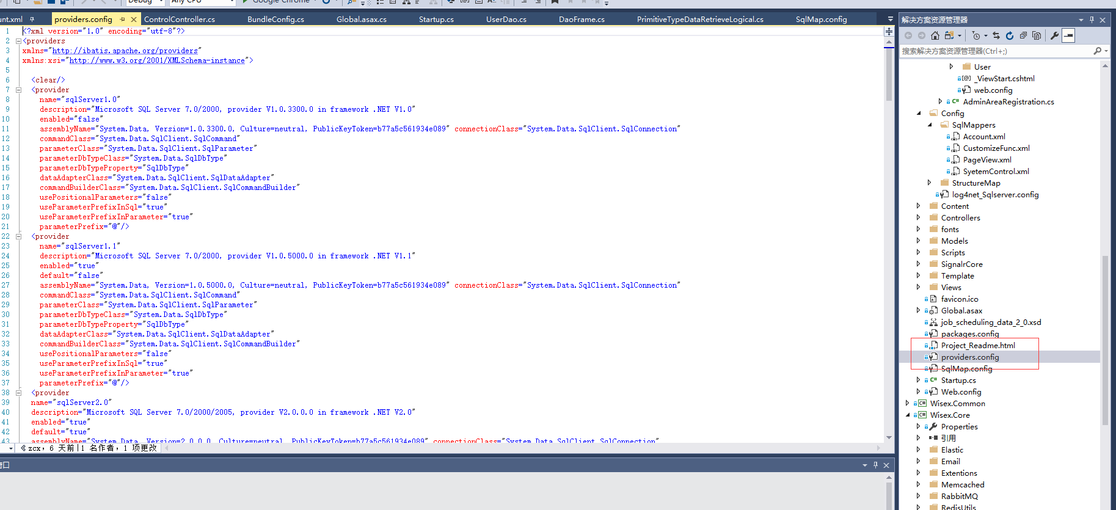
Task: Collapse the providers element at line 2
Action: click(18, 41)
